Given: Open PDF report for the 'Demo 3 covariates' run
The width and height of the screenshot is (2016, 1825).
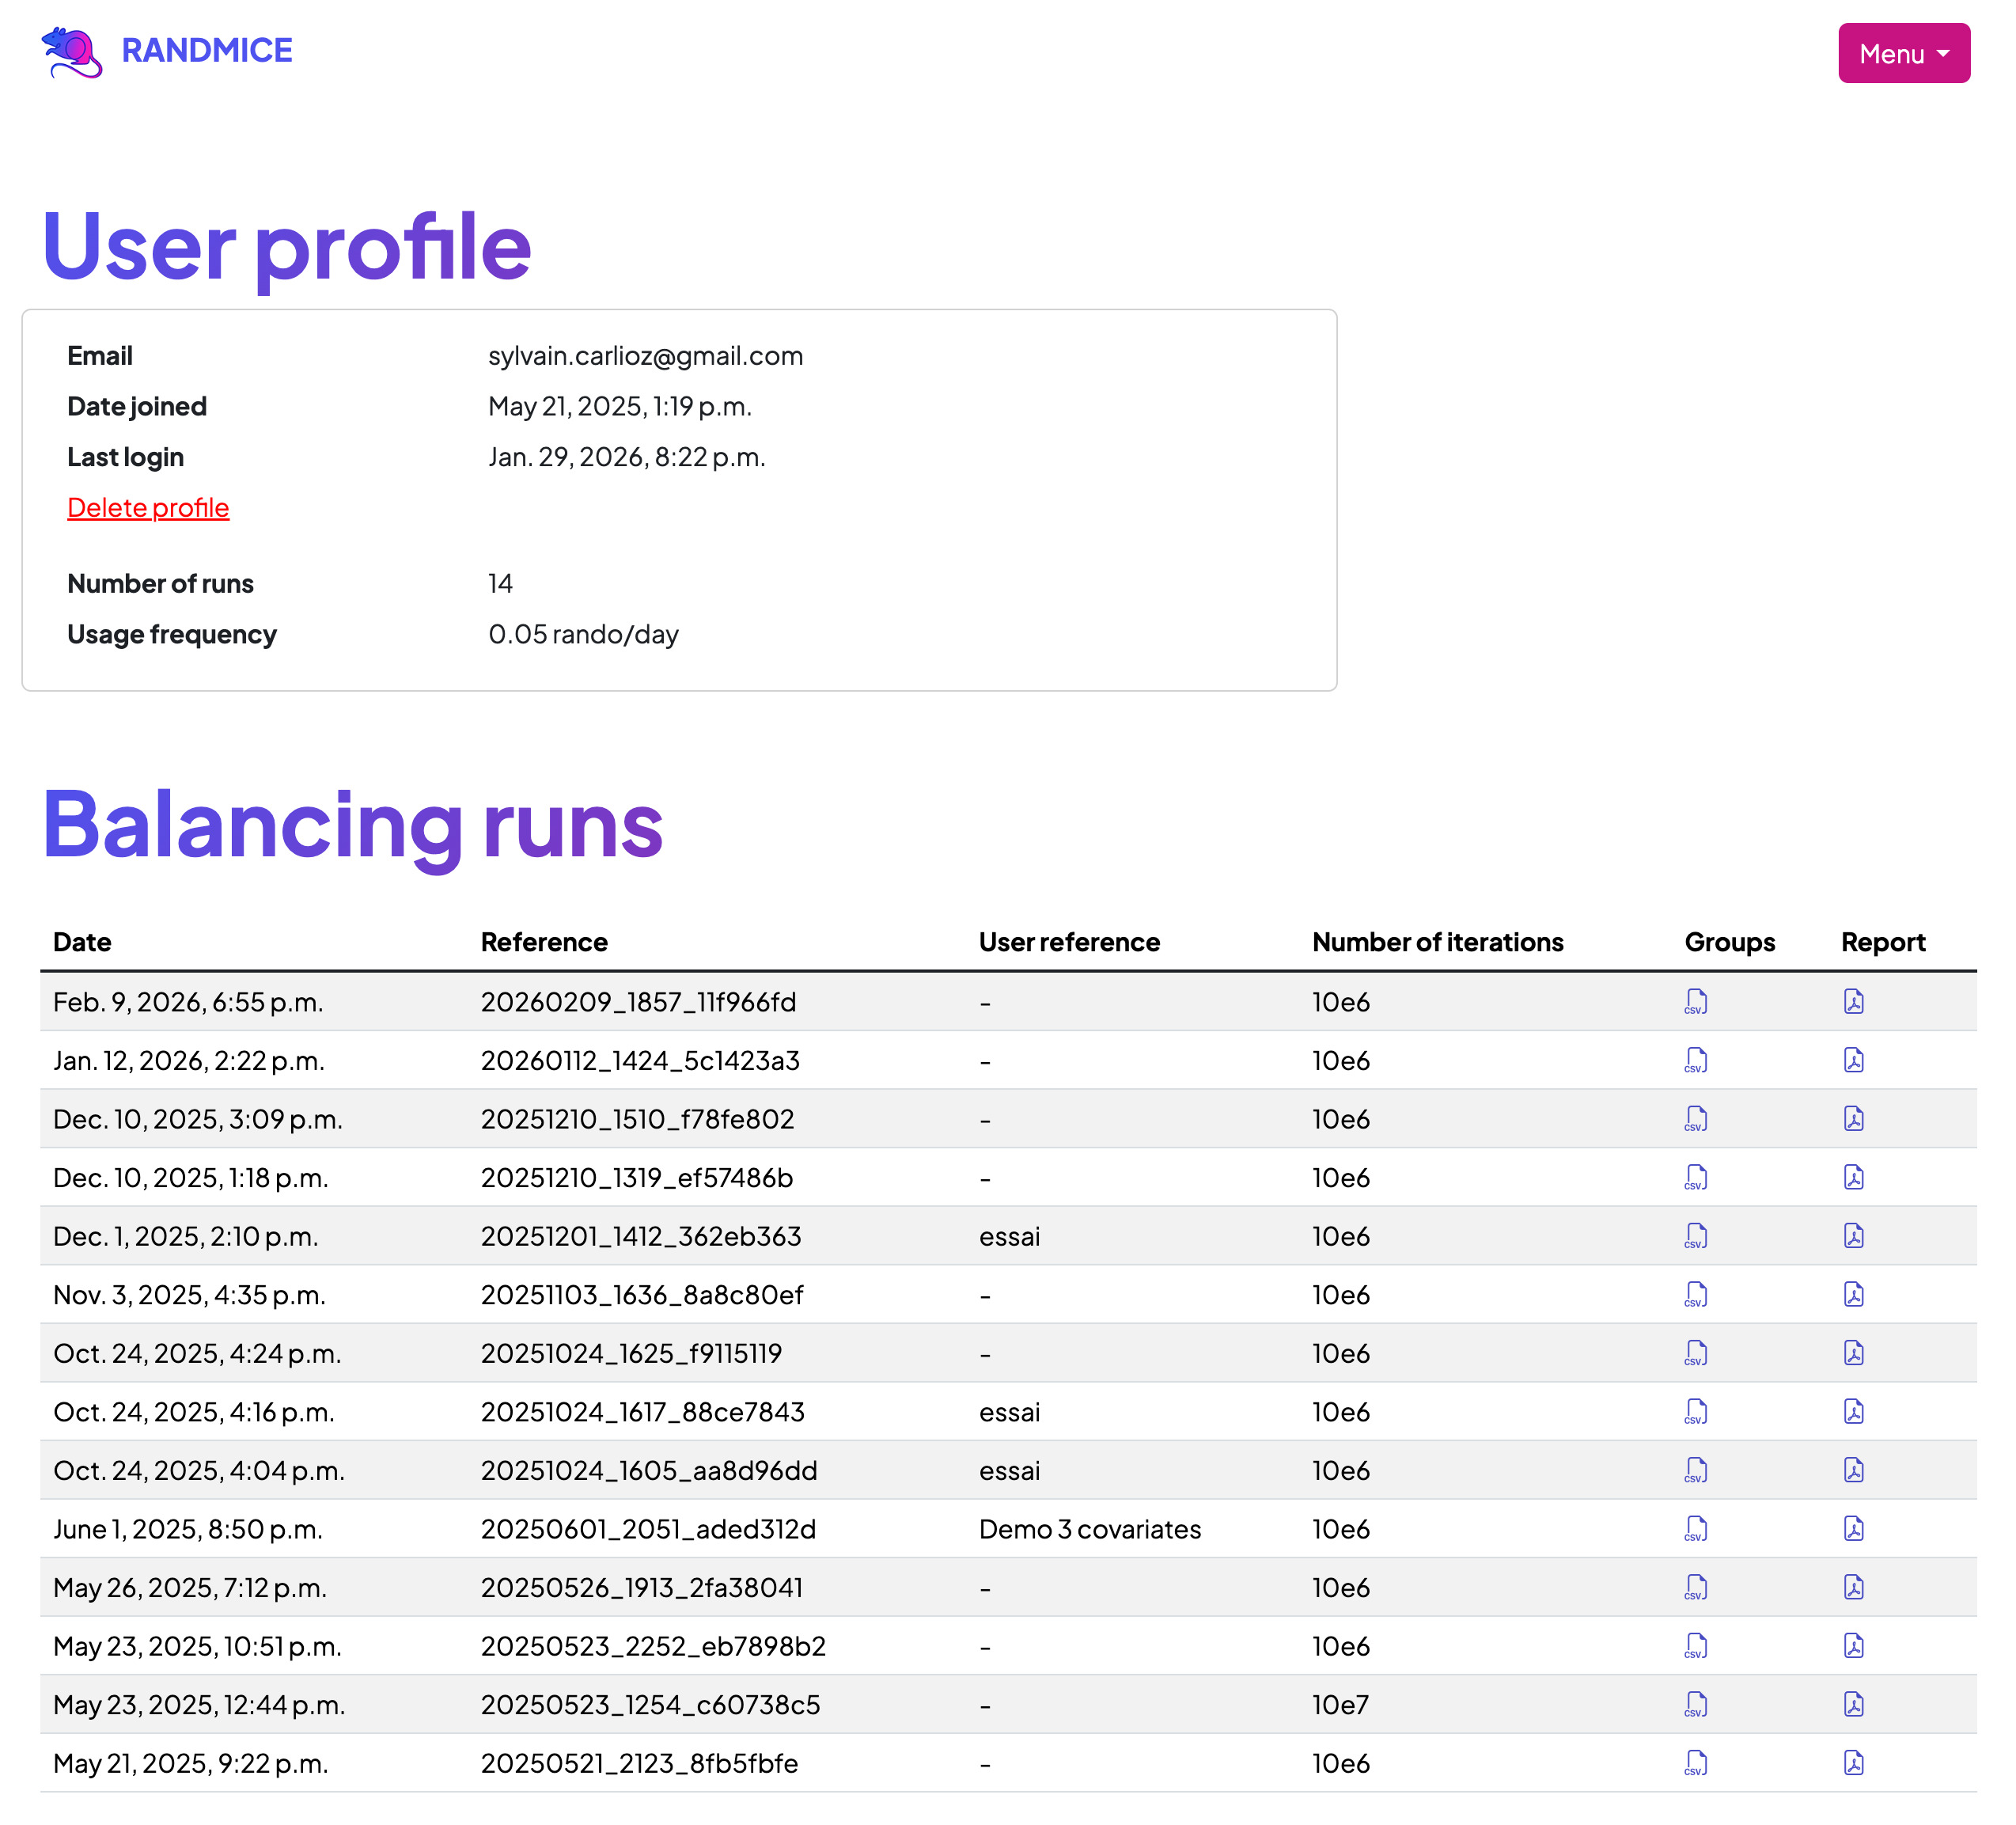Looking at the screenshot, I should [1855, 1529].
